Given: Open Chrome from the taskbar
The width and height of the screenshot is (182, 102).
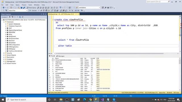Looking at the screenshot, I should coord(90,99).
